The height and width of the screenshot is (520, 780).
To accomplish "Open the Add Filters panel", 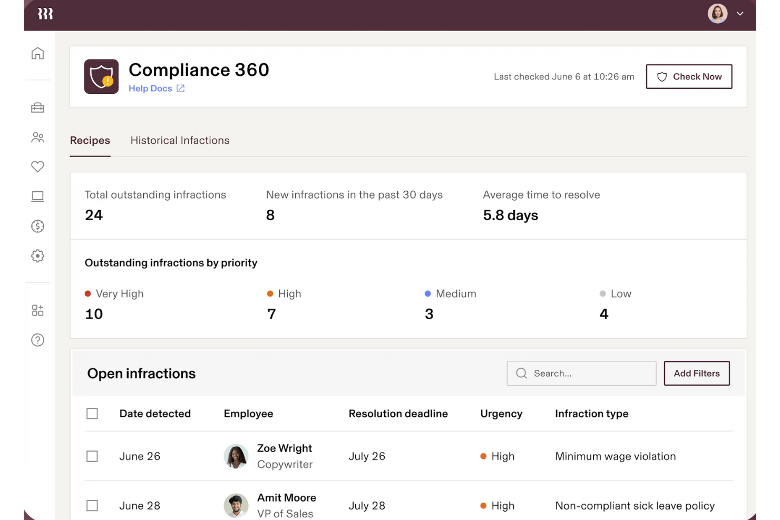I will click(696, 374).
